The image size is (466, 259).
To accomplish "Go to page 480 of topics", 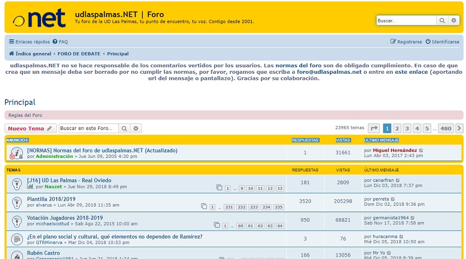I will (x=446, y=129).
